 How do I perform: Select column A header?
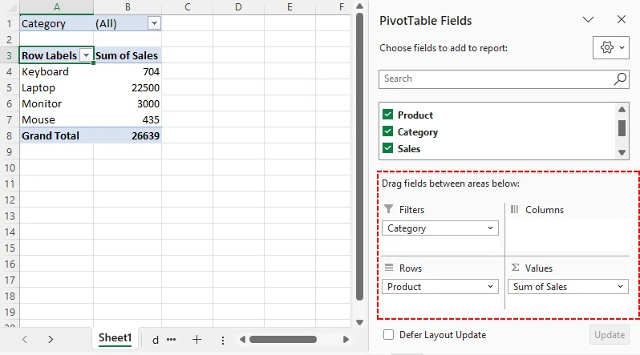(57, 7)
